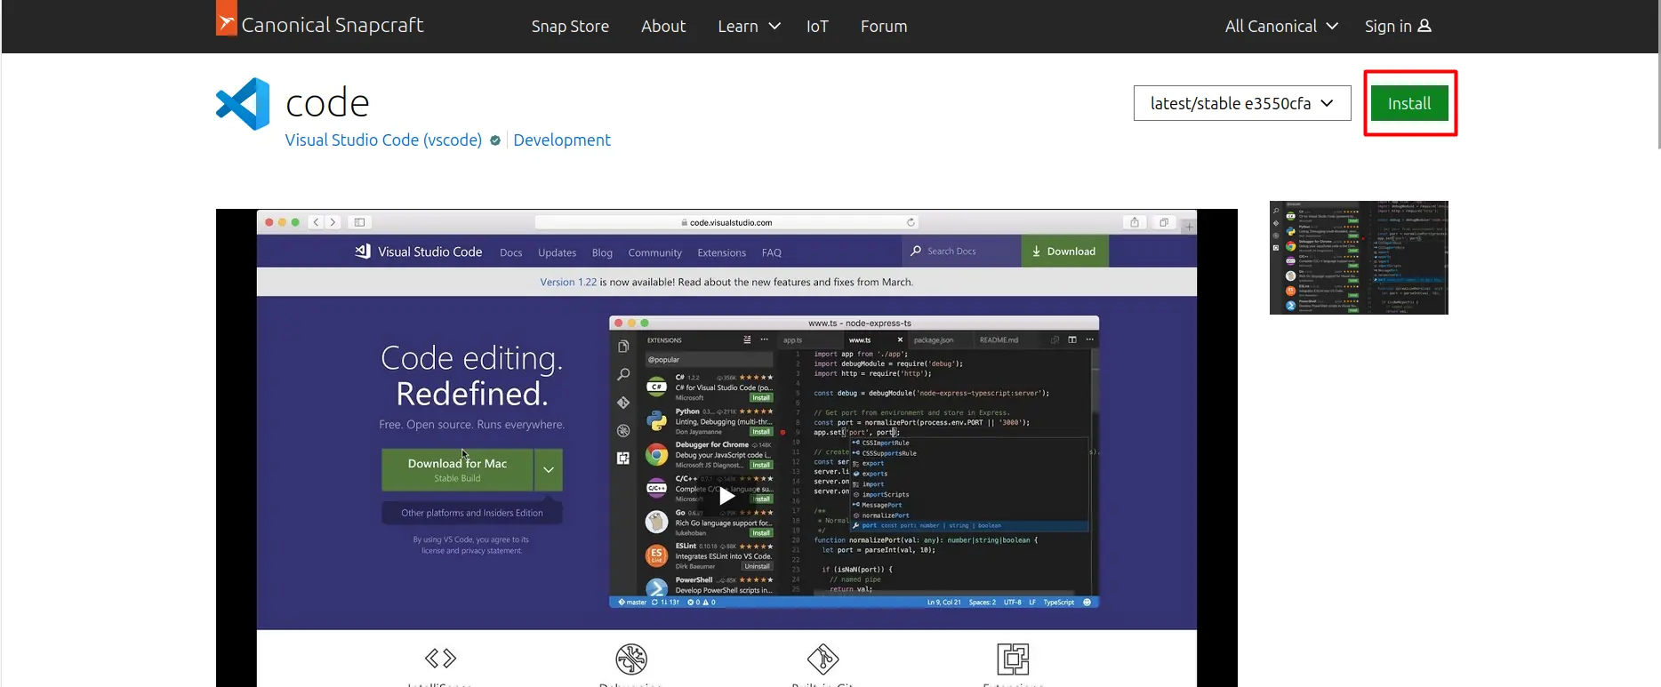Open the About page
1661x687 pixels.
[663, 27]
